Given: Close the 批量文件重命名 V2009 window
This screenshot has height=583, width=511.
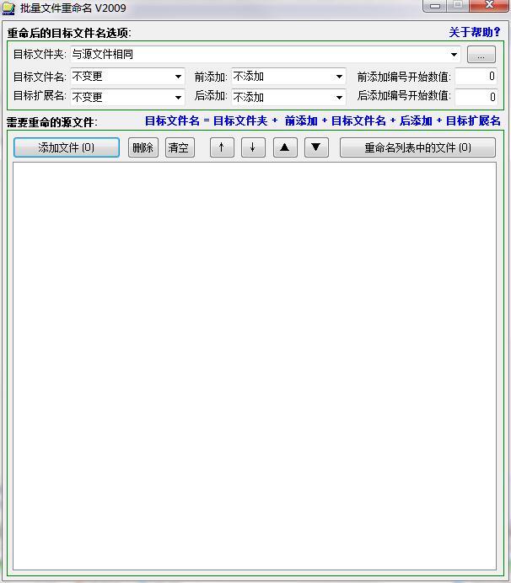Looking at the screenshot, I should coord(489,6).
